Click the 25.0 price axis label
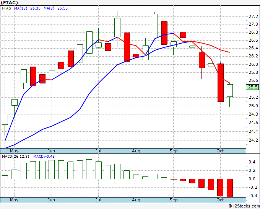 (253, 106)
